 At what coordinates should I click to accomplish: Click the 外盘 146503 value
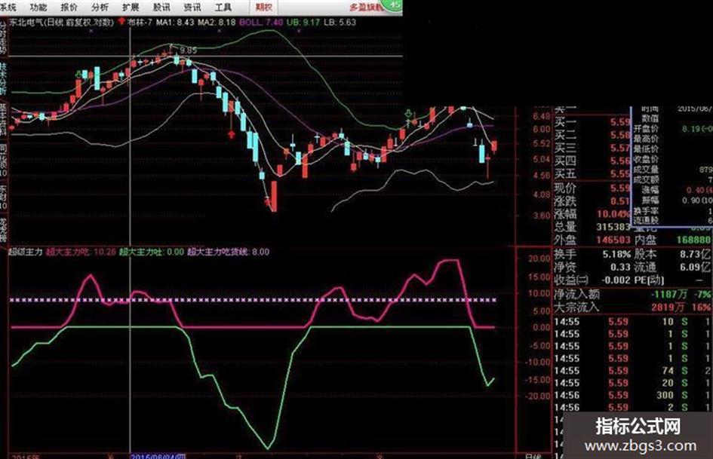click(x=613, y=240)
